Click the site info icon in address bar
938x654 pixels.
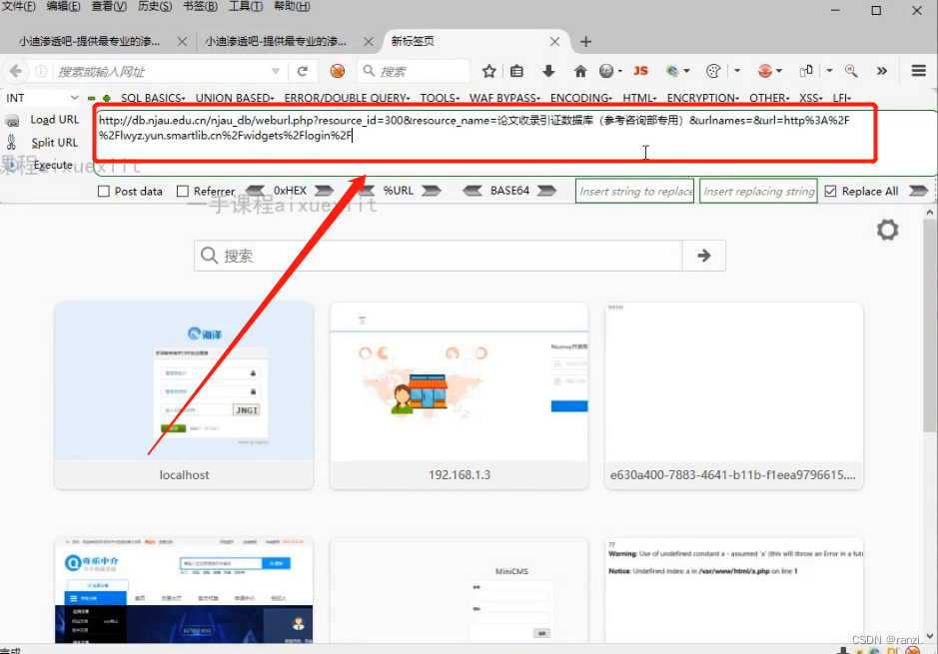coord(41,71)
